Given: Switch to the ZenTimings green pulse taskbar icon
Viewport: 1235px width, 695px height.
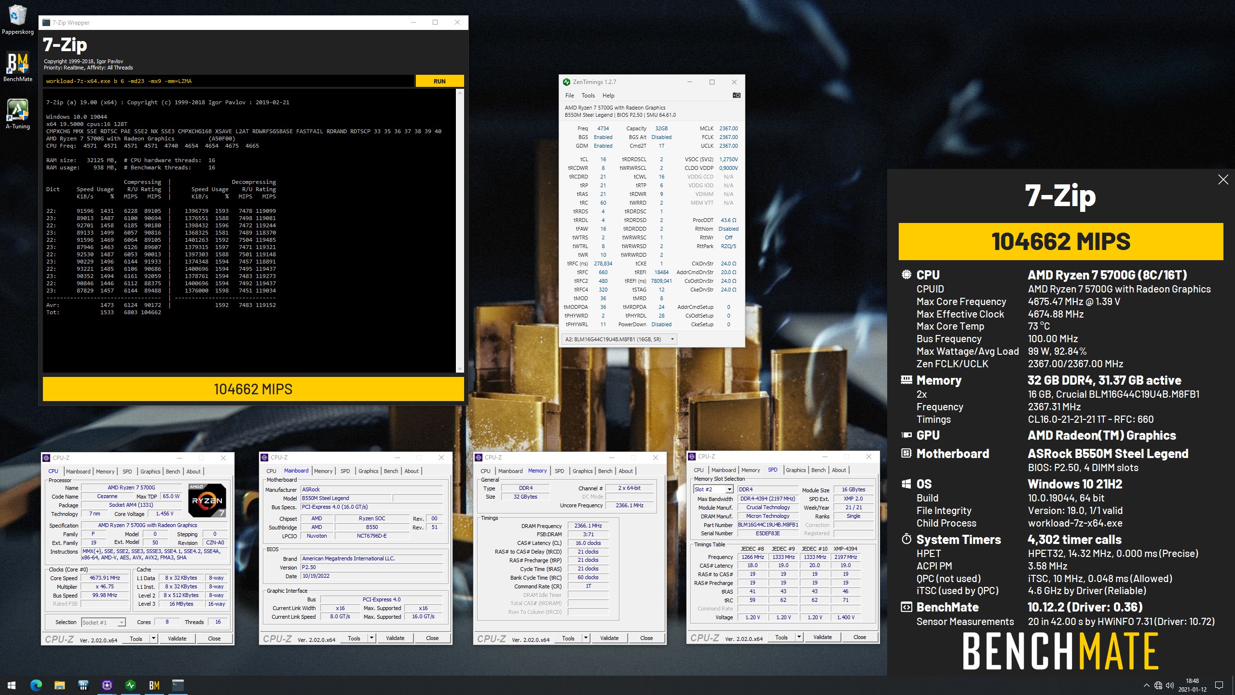Looking at the screenshot, I should [x=130, y=685].
